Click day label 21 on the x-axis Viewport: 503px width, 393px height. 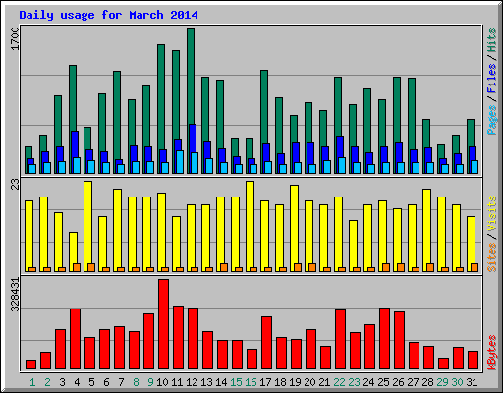324,382
